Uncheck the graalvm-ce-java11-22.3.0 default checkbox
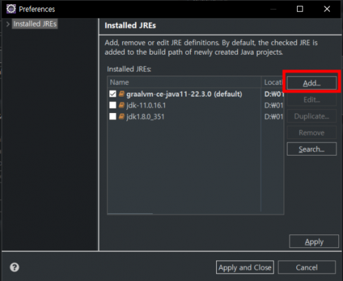 [x=113, y=94]
